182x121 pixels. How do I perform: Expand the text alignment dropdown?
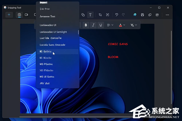coord(110,25)
